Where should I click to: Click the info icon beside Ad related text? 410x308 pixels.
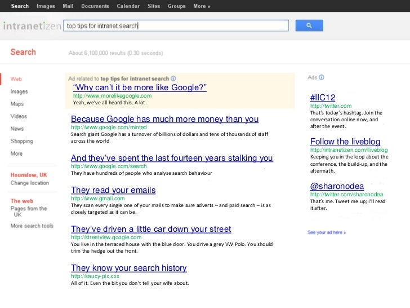tap(173, 78)
